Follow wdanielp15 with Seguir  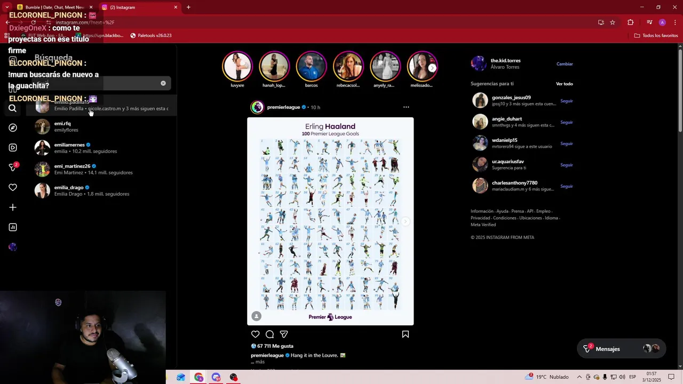[x=567, y=143]
